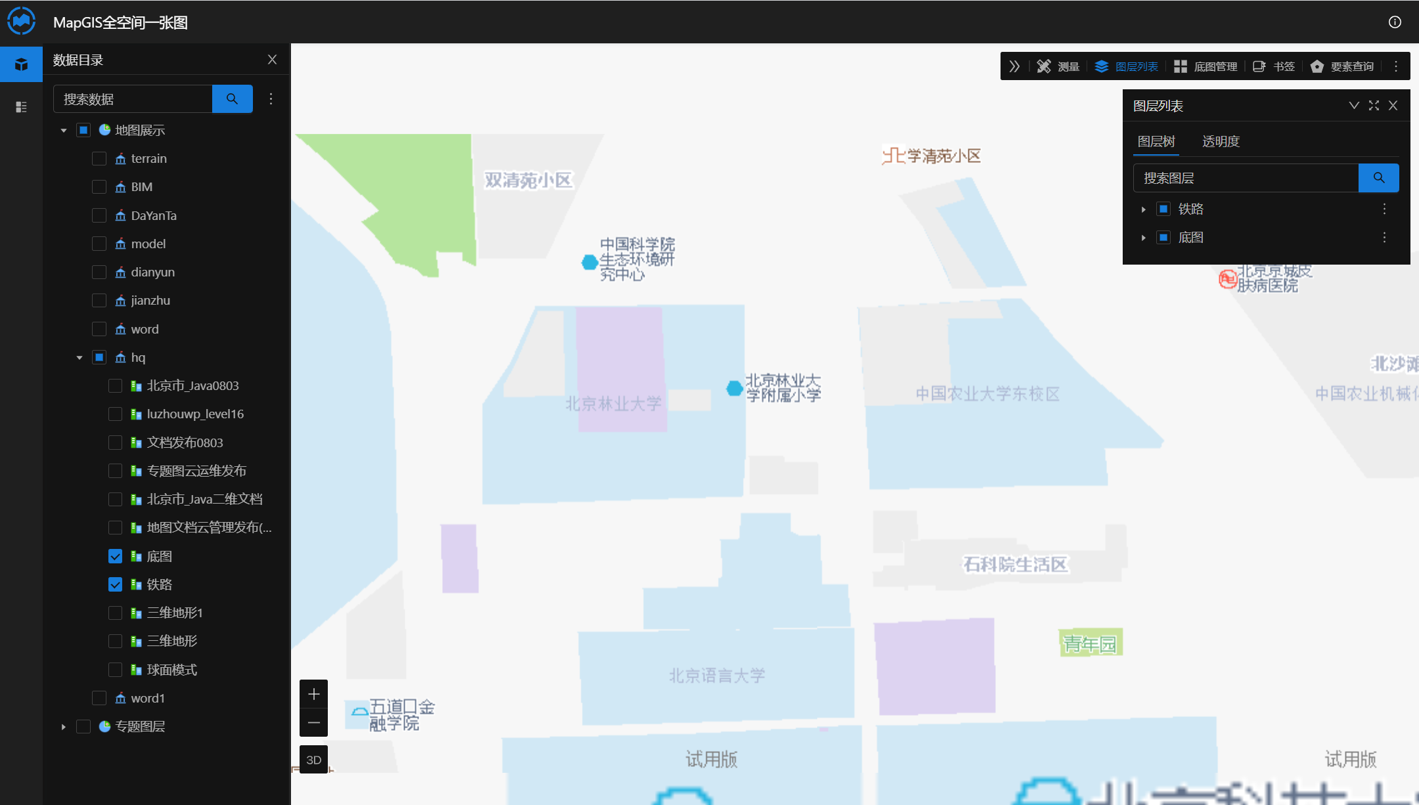Uncheck the 底图 catalog checkbox
The image size is (1419, 805).
click(x=115, y=556)
